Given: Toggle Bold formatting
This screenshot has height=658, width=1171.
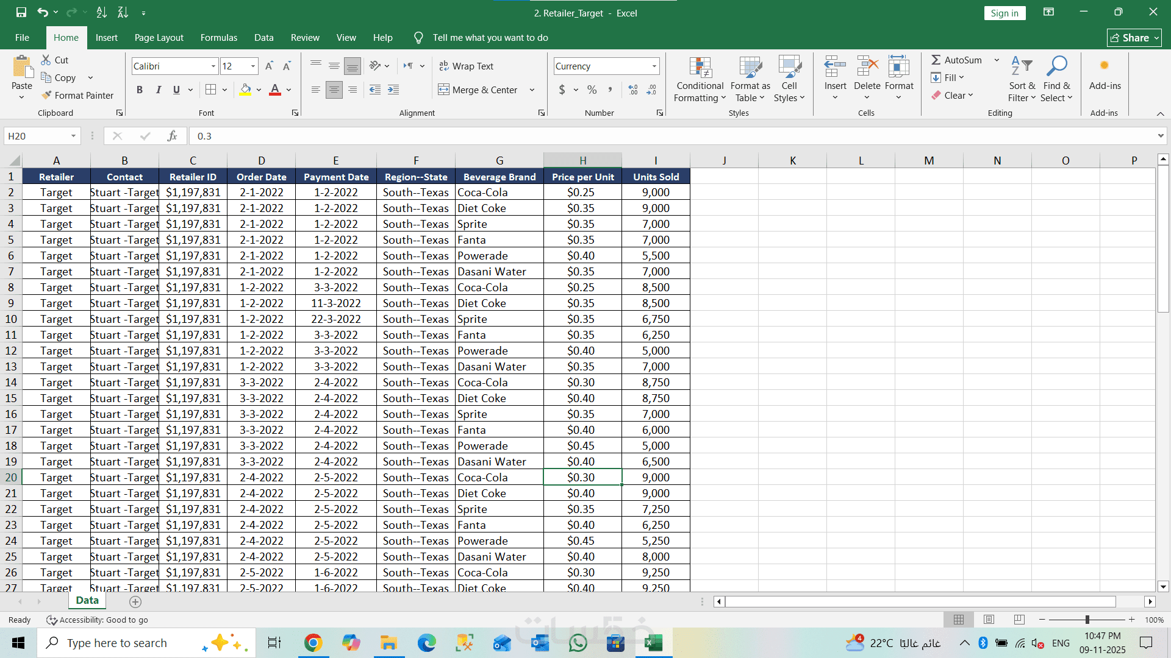Looking at the screenshot, I should [140, 90].
